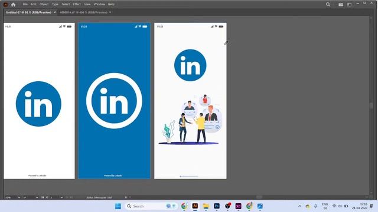The width and height of the screenshot is (378, 212).
Task: Click the battery tray icon
Action: tap(346, 206)
